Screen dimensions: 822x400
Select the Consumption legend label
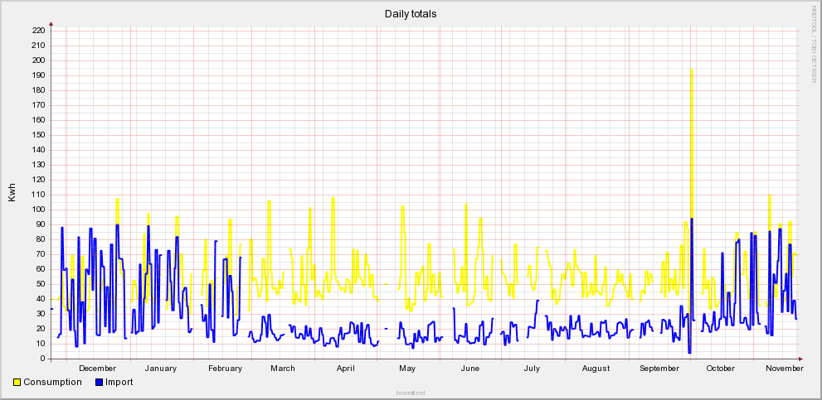pyautogui.click(x=52, y=383)
